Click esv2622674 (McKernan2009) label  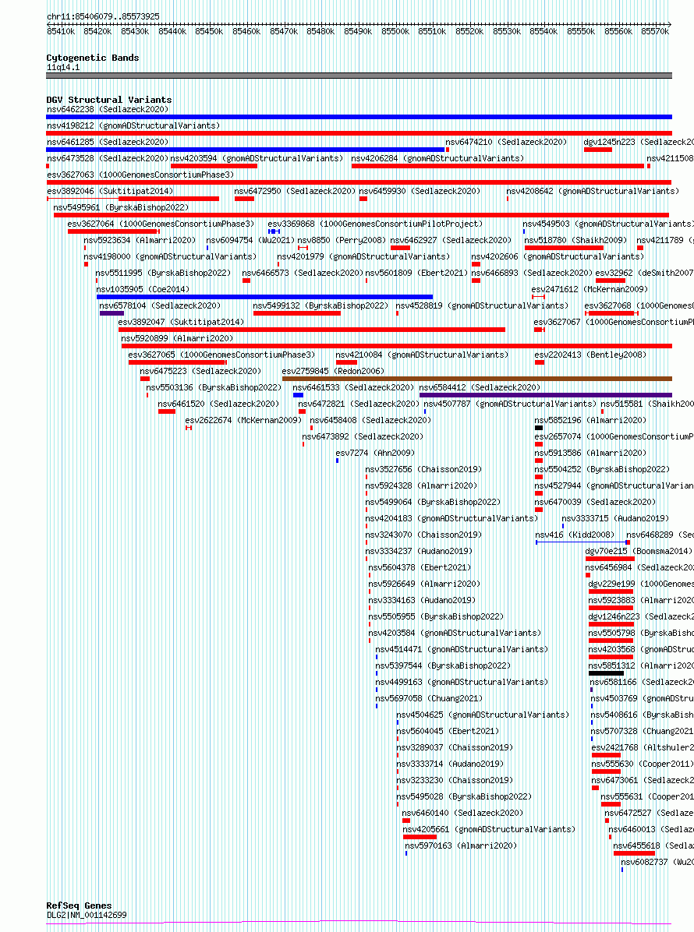tap(243, 420)
